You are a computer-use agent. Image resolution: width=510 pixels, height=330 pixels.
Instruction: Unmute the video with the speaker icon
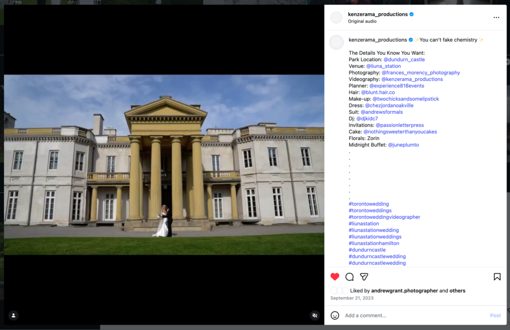click(x=314, y=315)
